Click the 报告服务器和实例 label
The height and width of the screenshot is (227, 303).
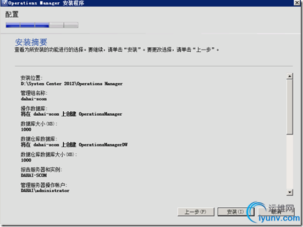point(41,170)
